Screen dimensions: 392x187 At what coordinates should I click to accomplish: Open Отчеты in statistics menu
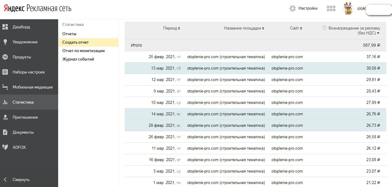tap(69, 34)
